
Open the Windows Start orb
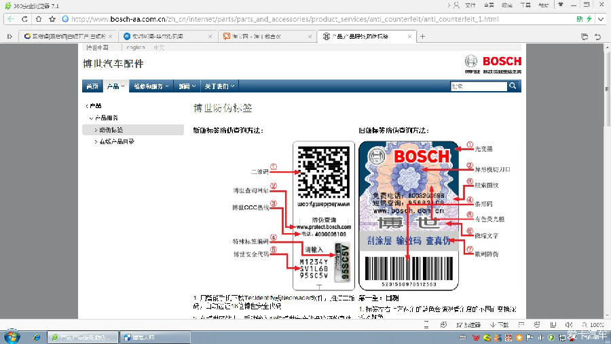point(12,337)
